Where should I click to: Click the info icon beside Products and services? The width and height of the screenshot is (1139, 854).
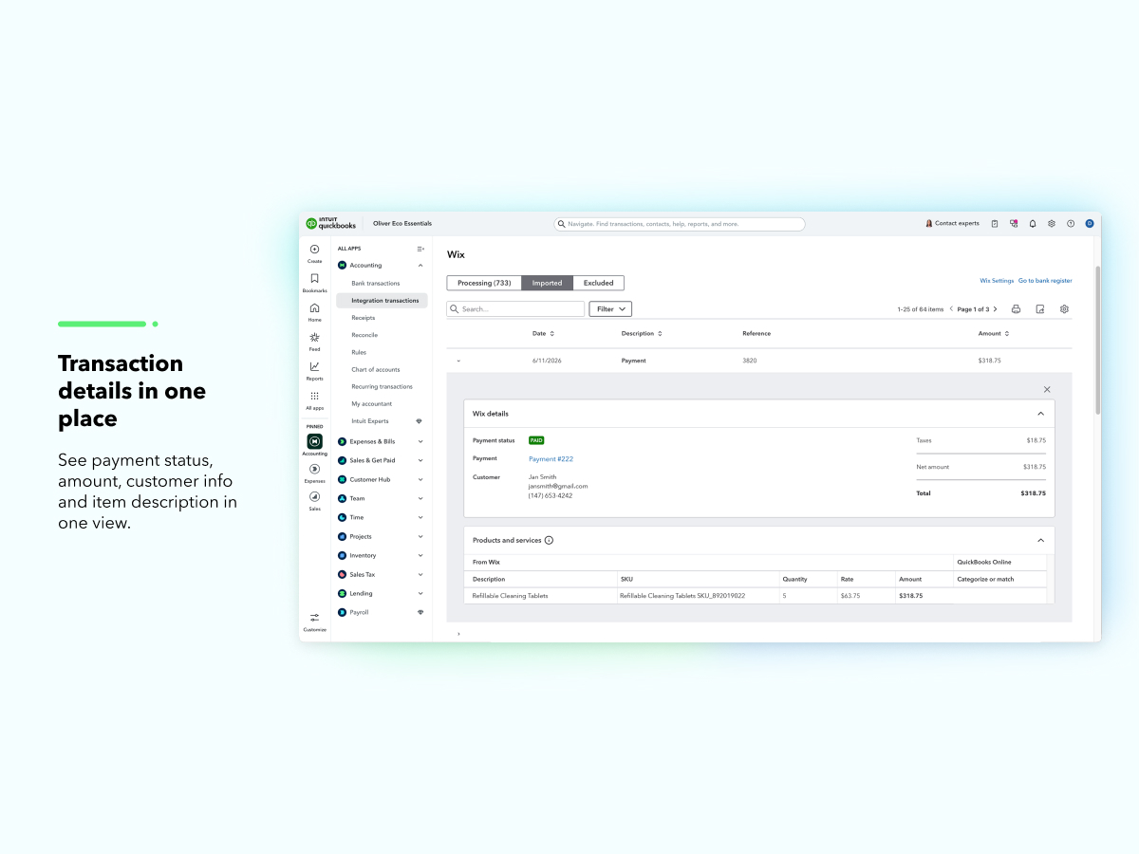click(x=549, y=540)
